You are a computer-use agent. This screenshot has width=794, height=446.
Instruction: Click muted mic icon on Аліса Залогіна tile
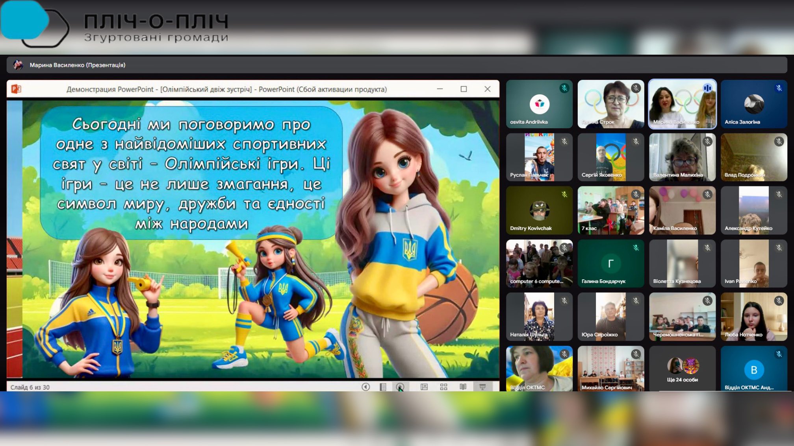click(x=779, y=88)
